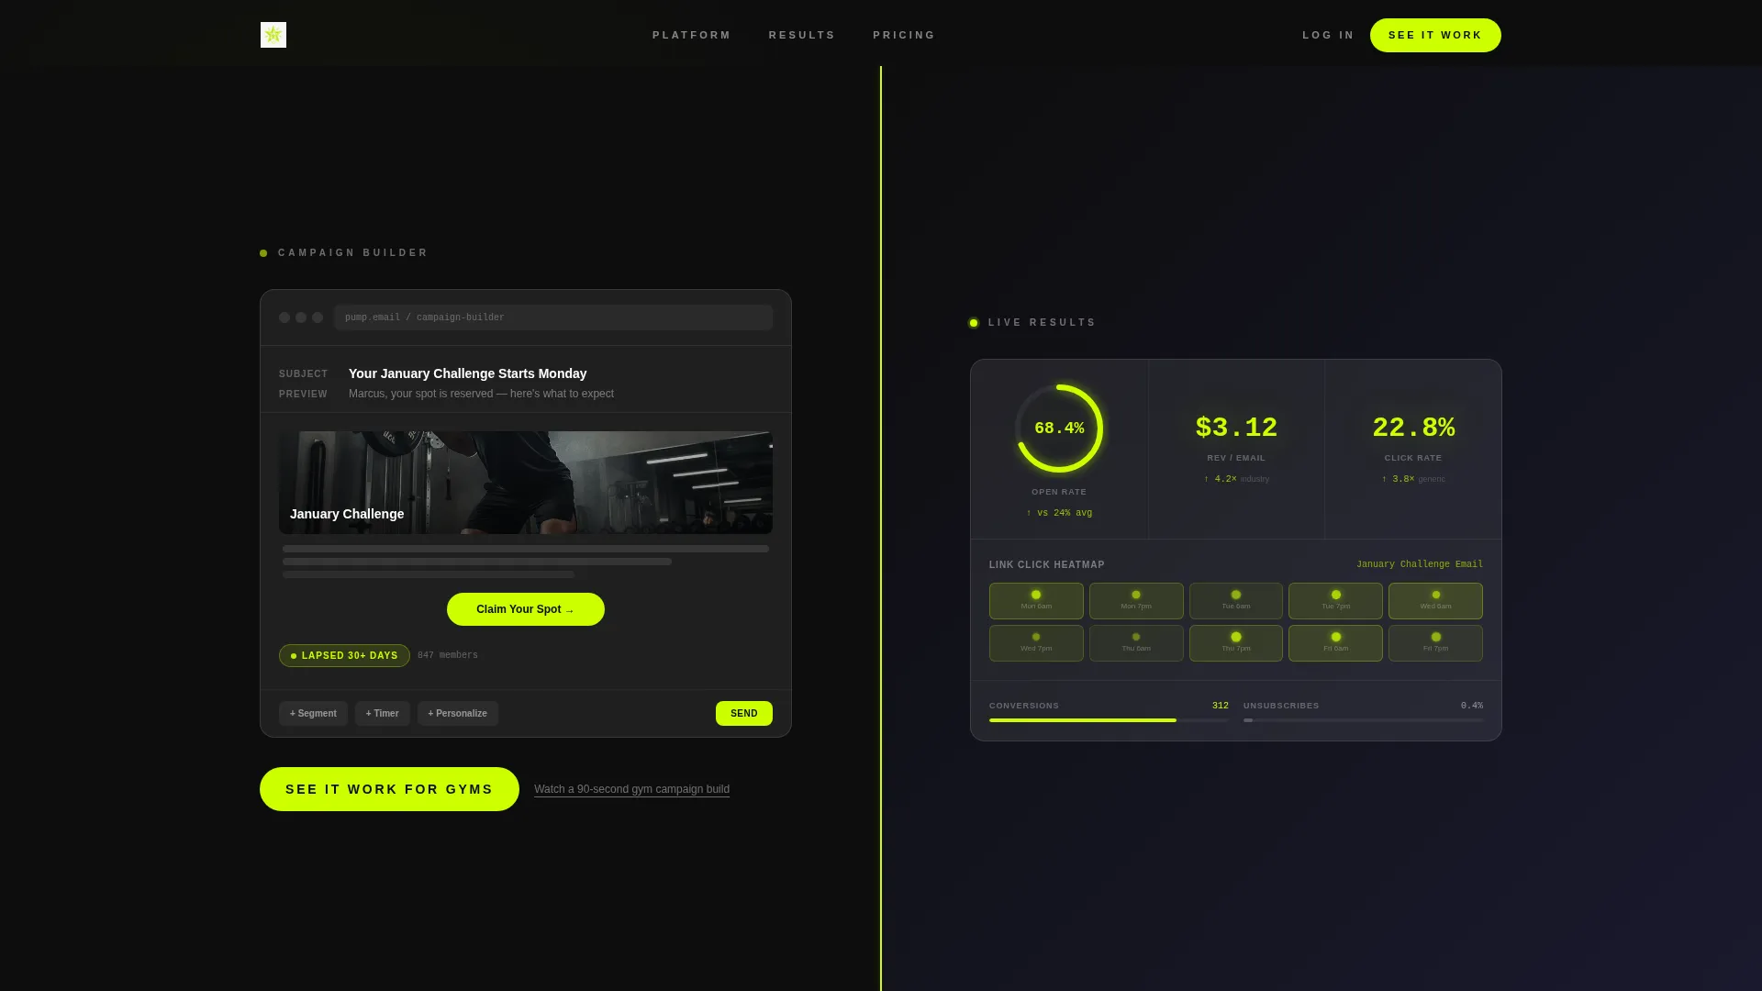Select the subject line January Challenge Starts Monday
The image size is (1762, 991).
click(x=467, y=373)
